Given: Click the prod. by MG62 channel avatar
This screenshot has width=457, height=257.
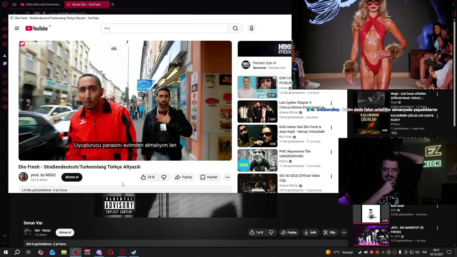Looking at the screenshot, I should tap(23, 177).
